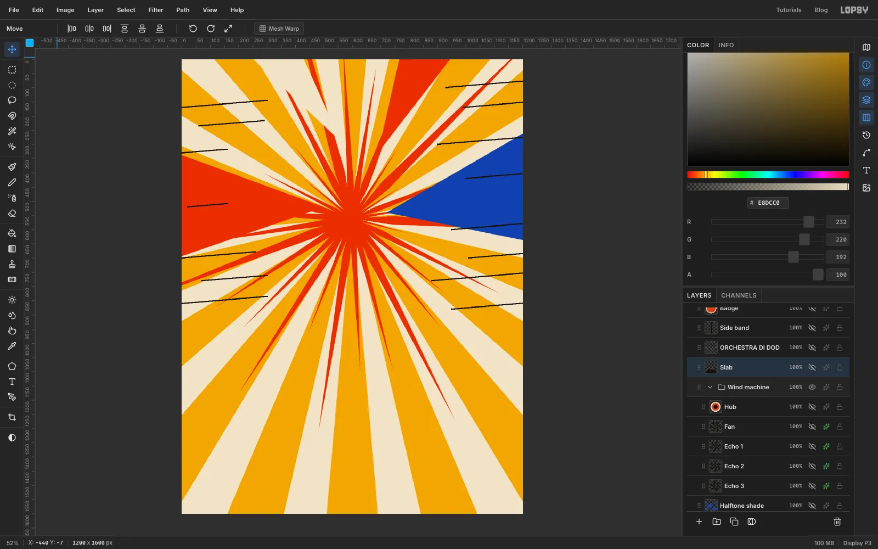Image resolution: width=878 pixels, height=549 pixels.
Task: Click the hex color input field
Action: click(x=768, y=203)
